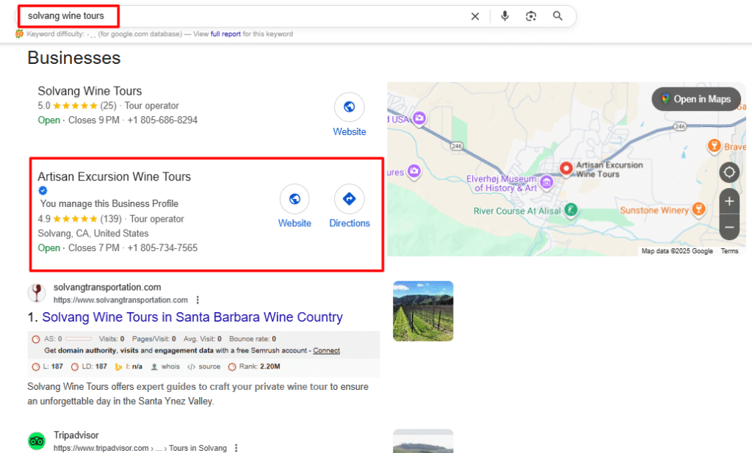Viewport: 752px width, 453px height.
Task: Open Solvang Wine Tours website globe icon
Action: (349, 107)
